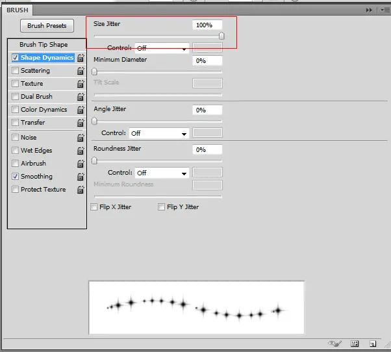Viewport: 391px width, 352px height.
Task: Open the Brush Tip Shape section
Action: pos(44,45)
